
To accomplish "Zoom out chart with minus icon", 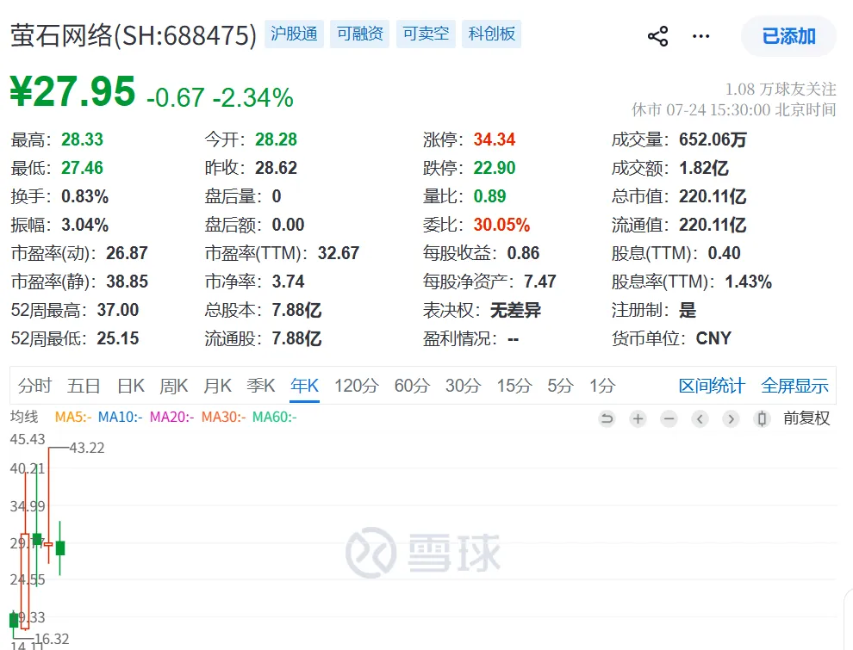I will (x=669, y=418).
